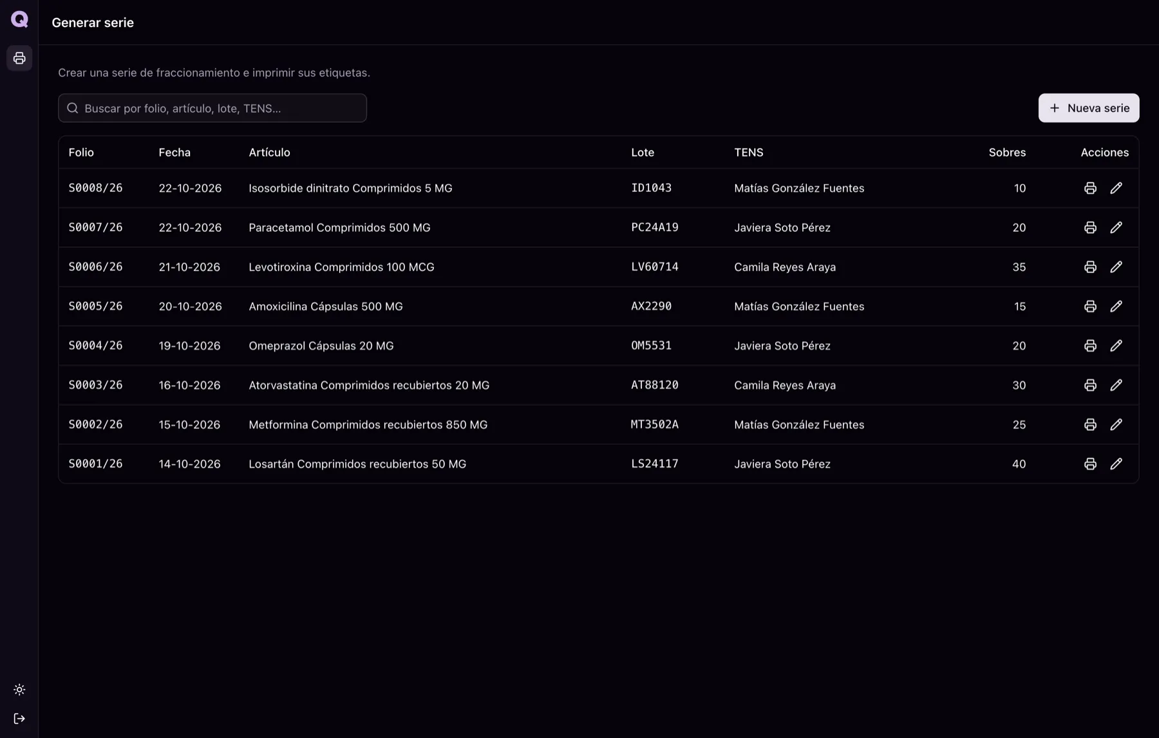Select folio S0008/26 cell
Image resolution: width=1159 pixels, height=738 pixels.
click(95, 188)
